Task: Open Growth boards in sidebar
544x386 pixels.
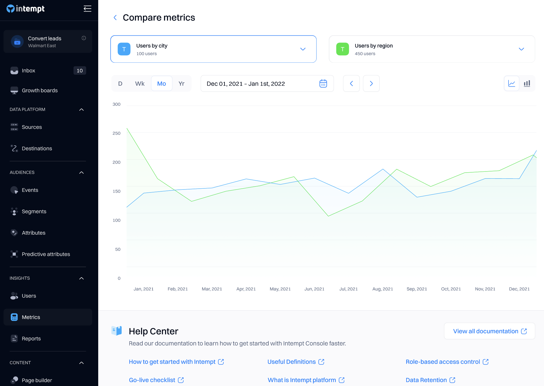Action: tap(40, 91)
